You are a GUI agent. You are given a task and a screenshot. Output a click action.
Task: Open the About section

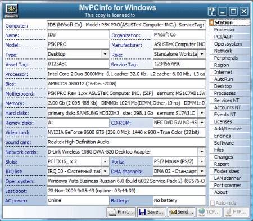tap(230, 192)
